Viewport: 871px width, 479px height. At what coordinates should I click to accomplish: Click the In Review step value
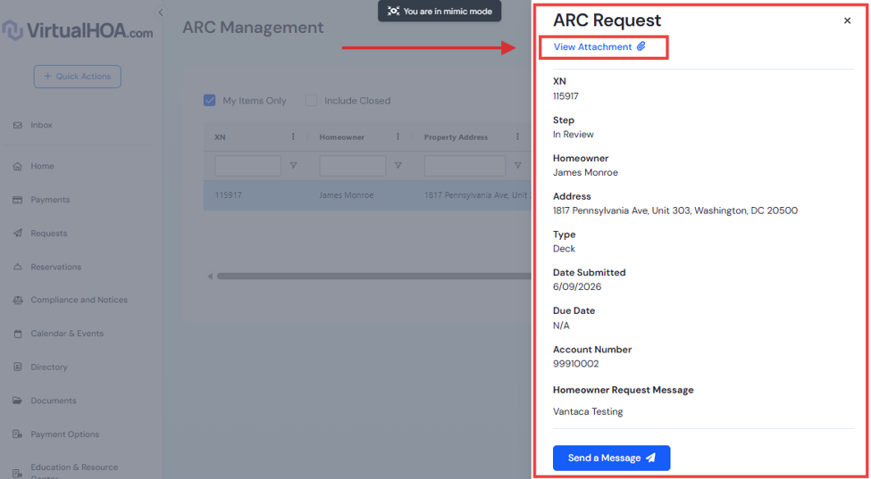tap(574, 134)
